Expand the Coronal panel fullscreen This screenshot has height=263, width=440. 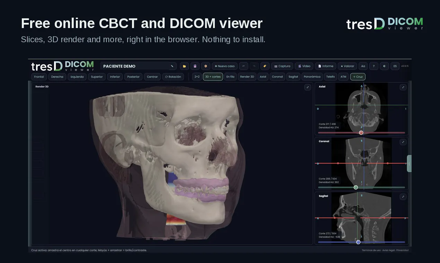pyautogui.click(x=403, y=142)
